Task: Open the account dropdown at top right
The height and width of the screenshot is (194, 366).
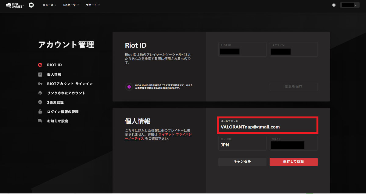Action: (350, 5)
